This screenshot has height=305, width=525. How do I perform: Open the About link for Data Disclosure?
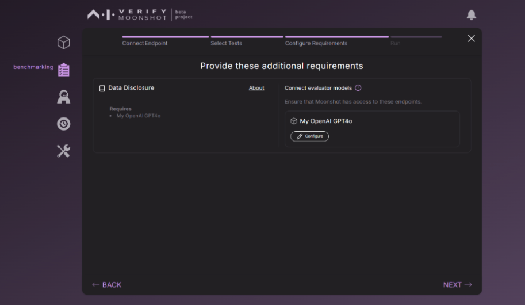coord(256,88)
